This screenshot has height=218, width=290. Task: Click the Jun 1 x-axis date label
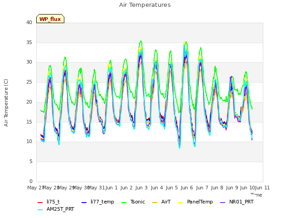click(111, 188)
